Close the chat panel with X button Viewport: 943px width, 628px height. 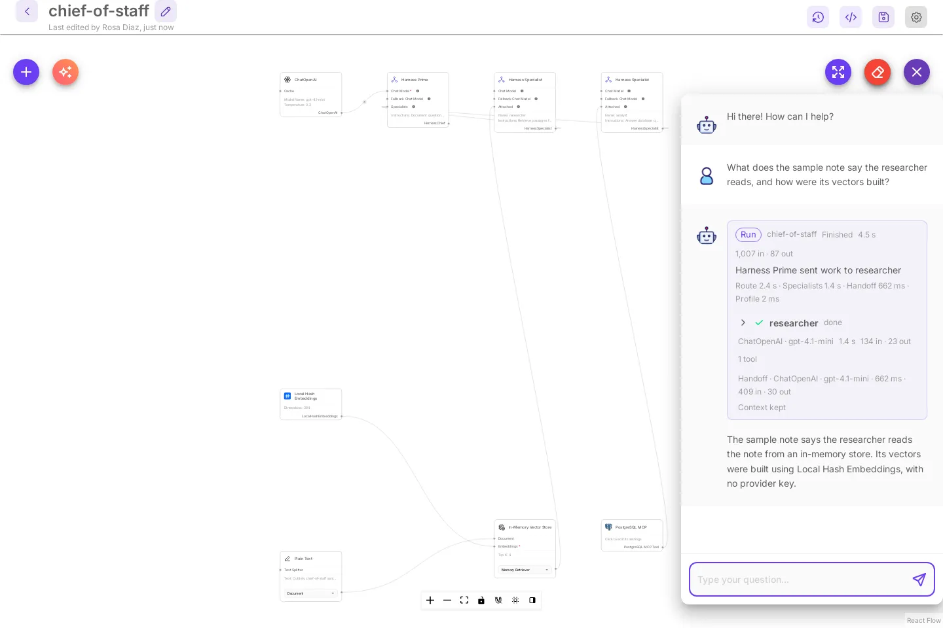click(917, 72)
